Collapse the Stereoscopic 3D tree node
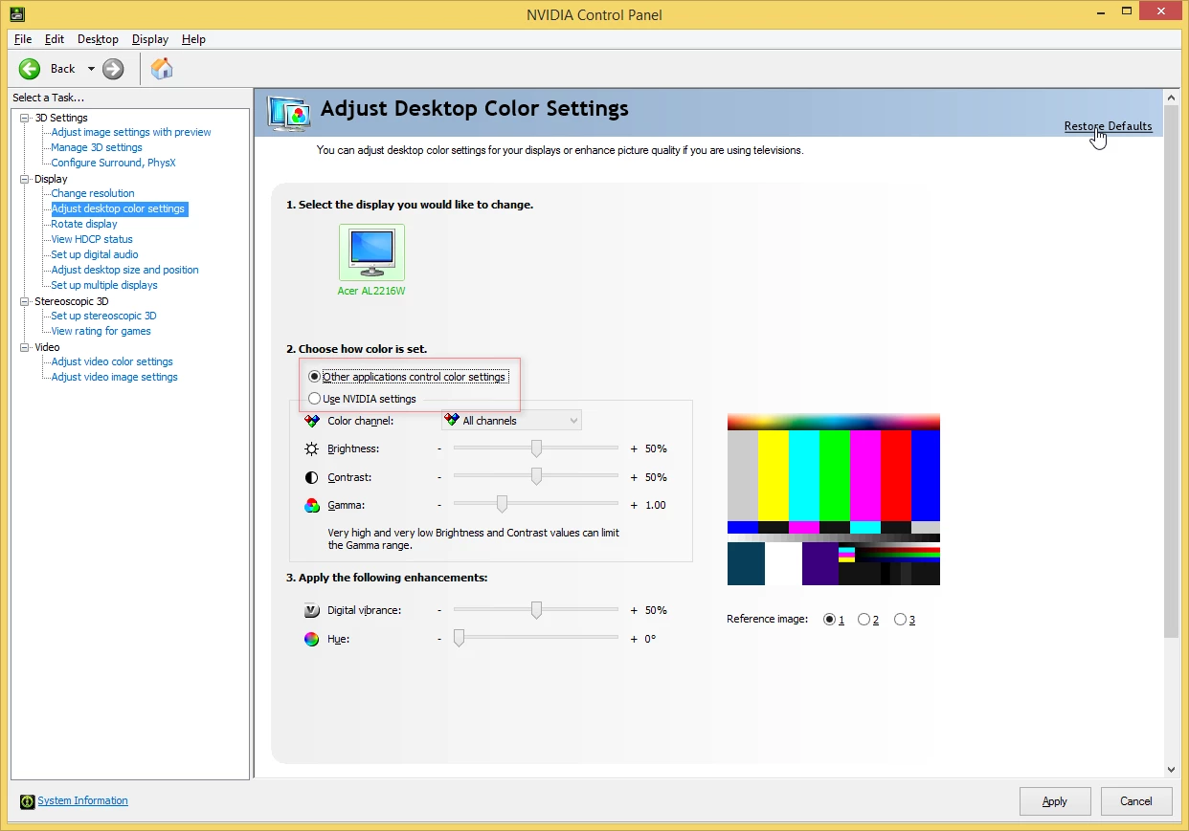 25,301
